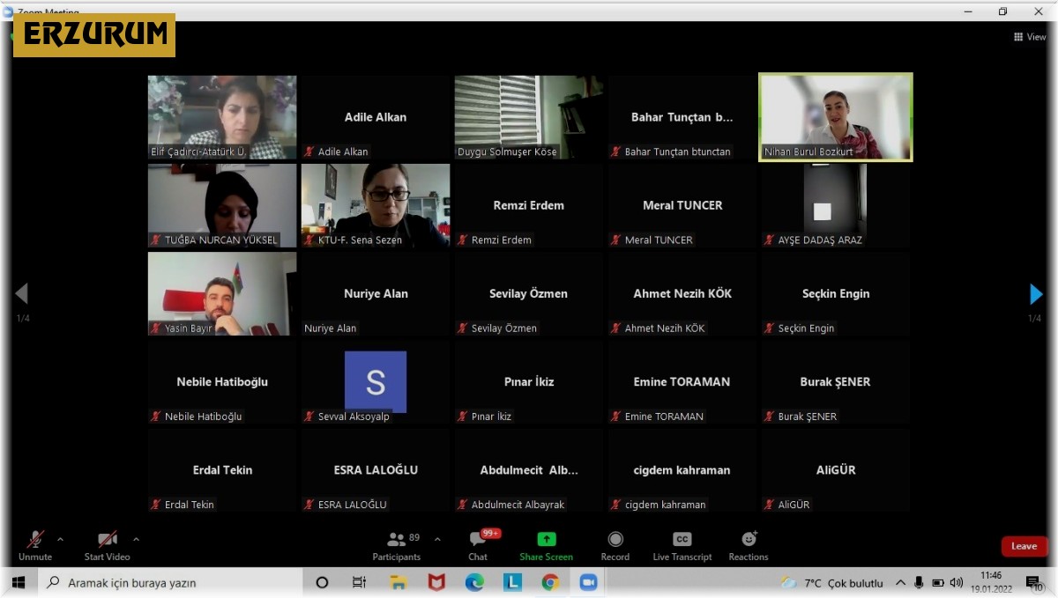The width and height of the screenshot is (1058, 598).
Task: Open the Chat panel
Action: pos(478,545)
